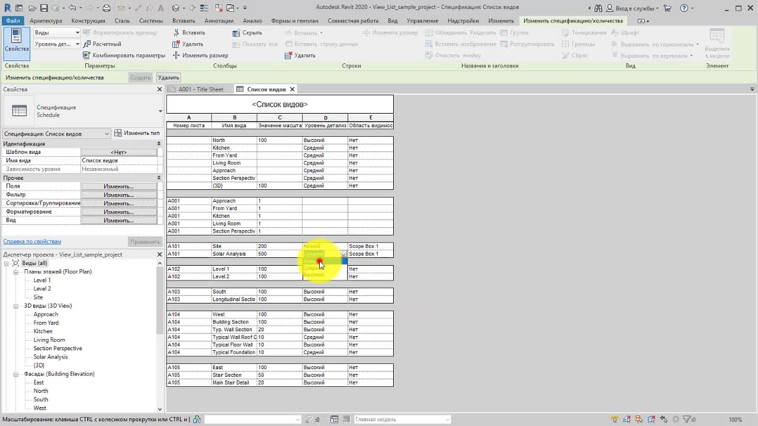Open the Справка по свойствам link
Screen dimensions: 758x426
pyautogui.click(x=32, y=241)
